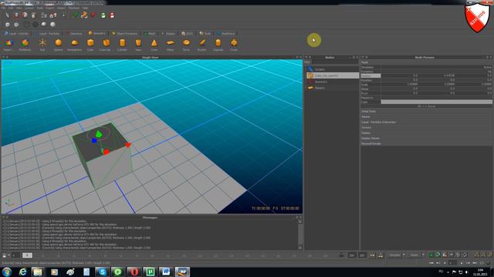This screenshot has width=494, height=277.
Task: Click the blue Z-axis gizmo handle
Action: tap(94, 141)
